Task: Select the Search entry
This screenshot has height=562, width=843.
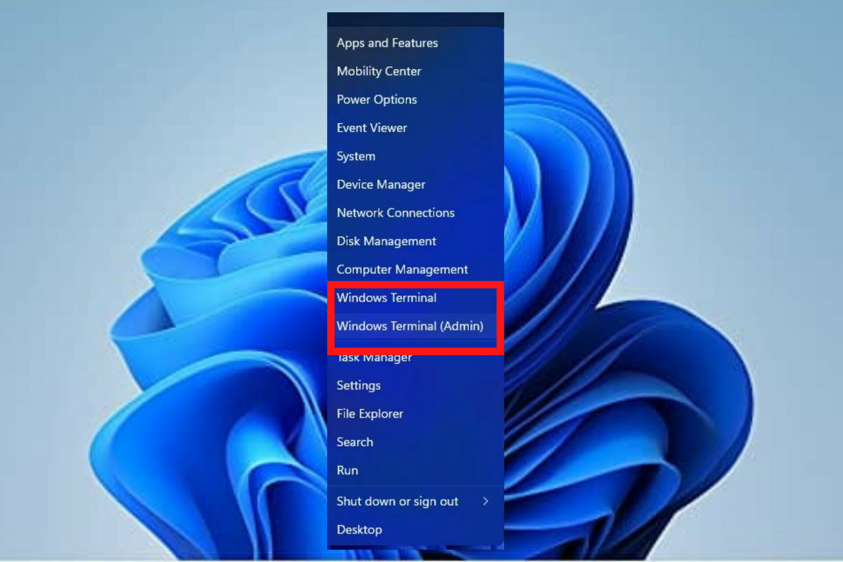Action: point(415,442)
